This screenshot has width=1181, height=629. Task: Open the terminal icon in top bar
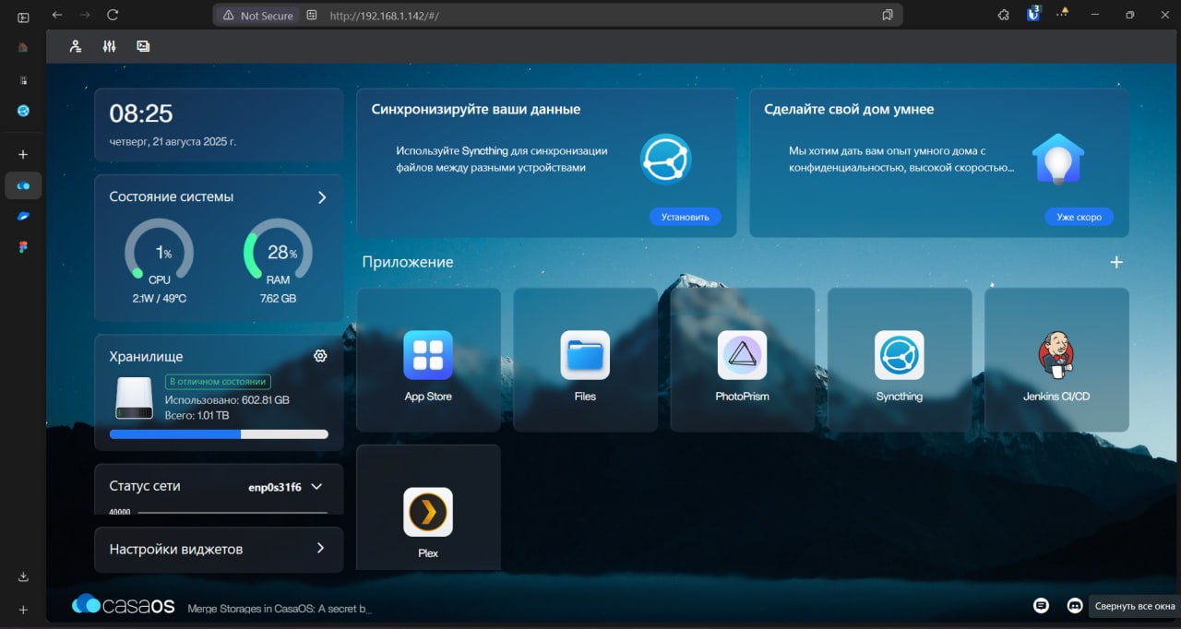[x=143, y=46]
